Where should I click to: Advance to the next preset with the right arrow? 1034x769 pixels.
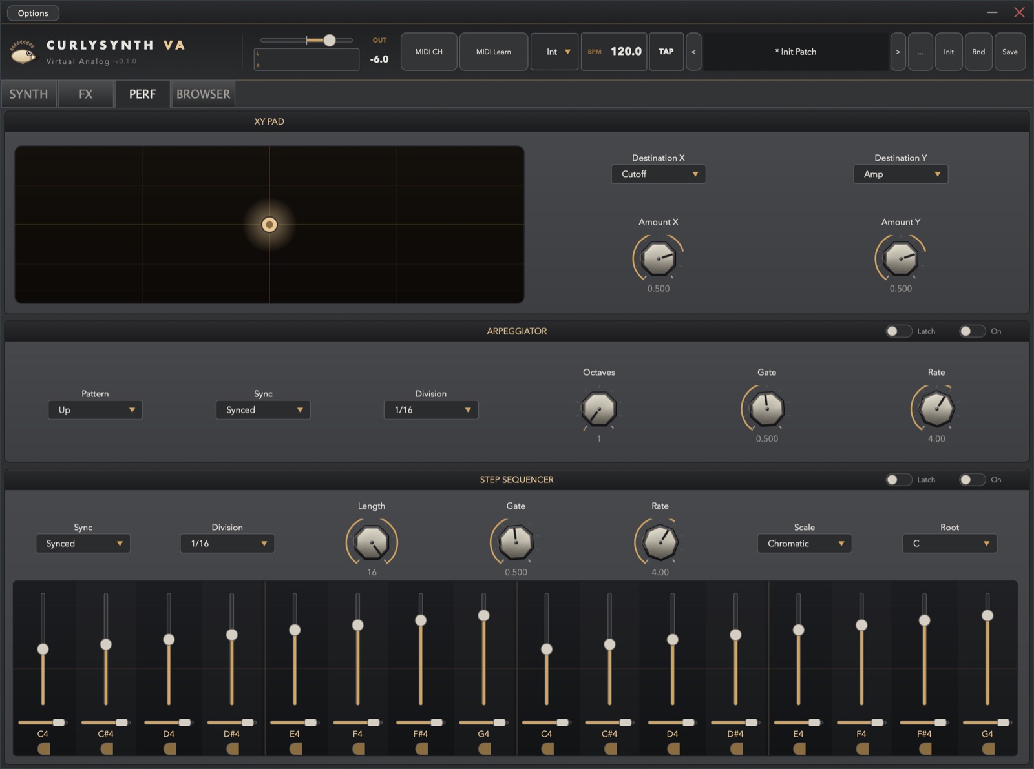coord(898,52)
